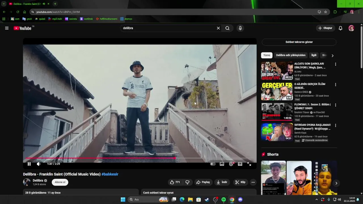Open options for SIFIRDAN OYUNA BAŞLAMAK video
363x204 pixels.
pos(335,126)
